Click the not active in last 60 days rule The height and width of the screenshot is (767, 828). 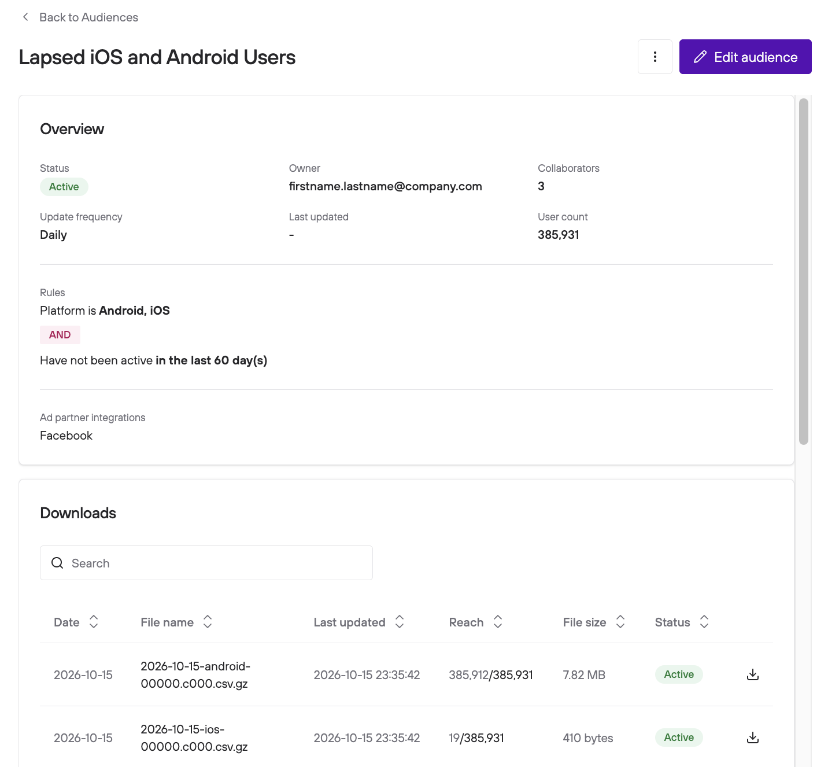[x=153, y=360]
